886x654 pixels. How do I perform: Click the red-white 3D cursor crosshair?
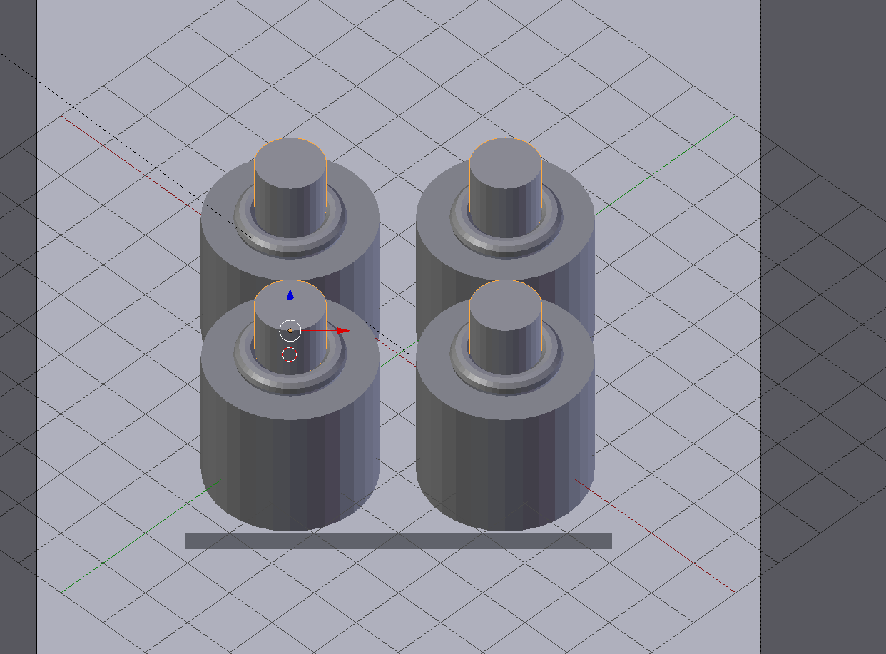289,354
